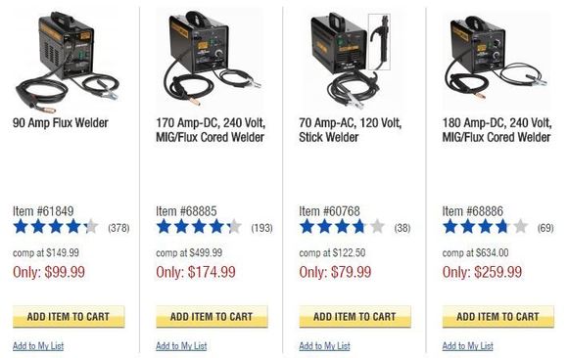The image size is (568, 358).
Task: Add item #60768 to My List
Action: 324,346
